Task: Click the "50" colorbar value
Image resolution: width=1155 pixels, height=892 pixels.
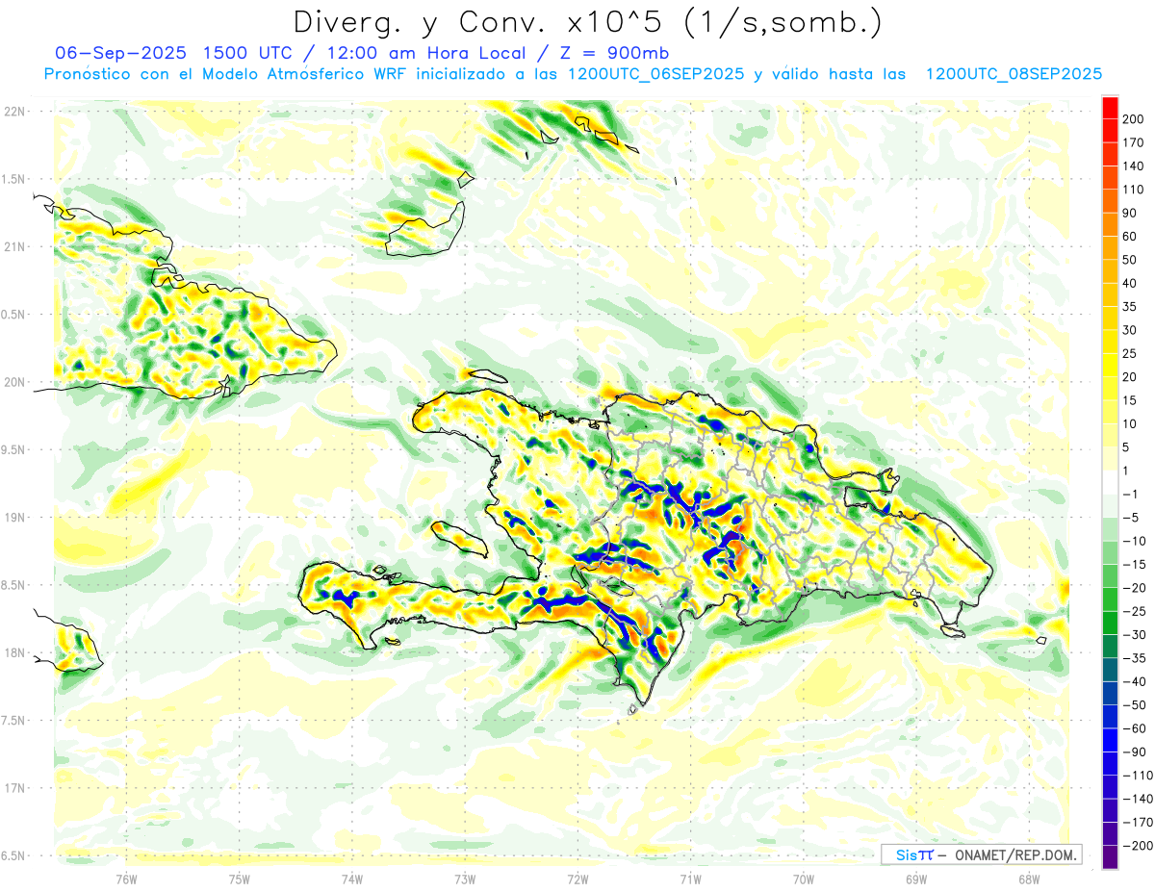Action: click(x=1131, y=261)
